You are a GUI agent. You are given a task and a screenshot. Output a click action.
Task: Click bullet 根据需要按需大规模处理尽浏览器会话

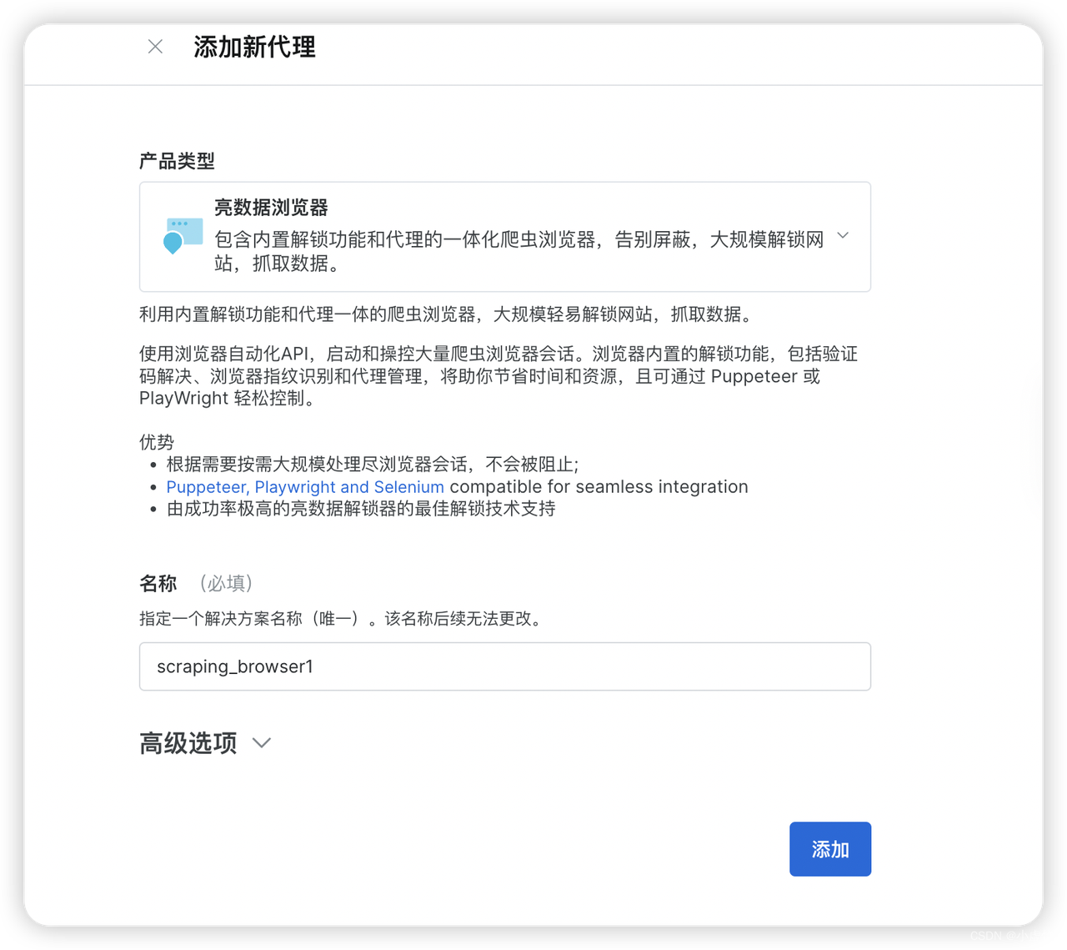coord(373,465)
